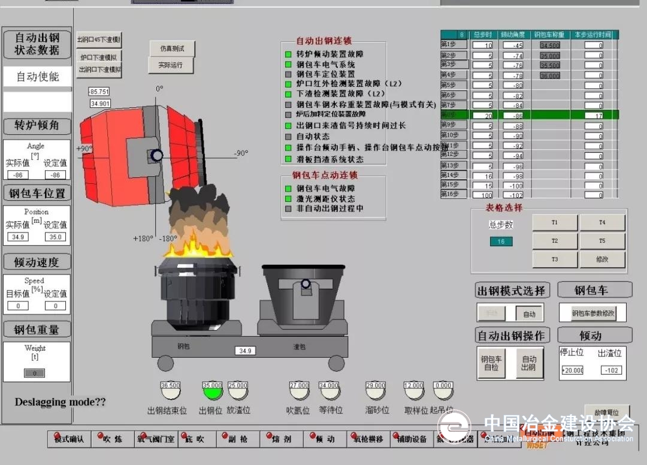
Task: Start 钢包车自检 ladle car self-check
Action: coord(491,363)
